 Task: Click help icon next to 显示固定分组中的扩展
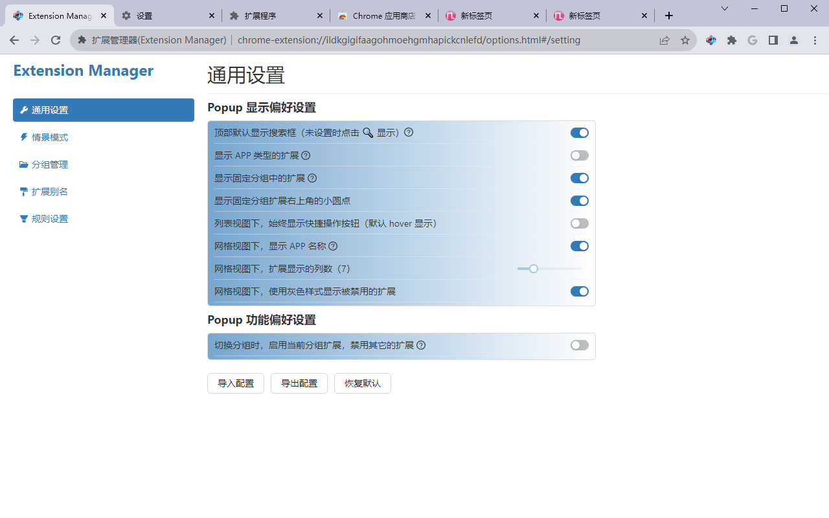[312, 178]
